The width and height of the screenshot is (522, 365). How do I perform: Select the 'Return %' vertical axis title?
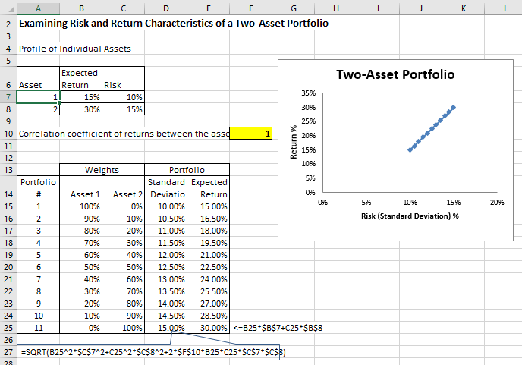[294, 142]
